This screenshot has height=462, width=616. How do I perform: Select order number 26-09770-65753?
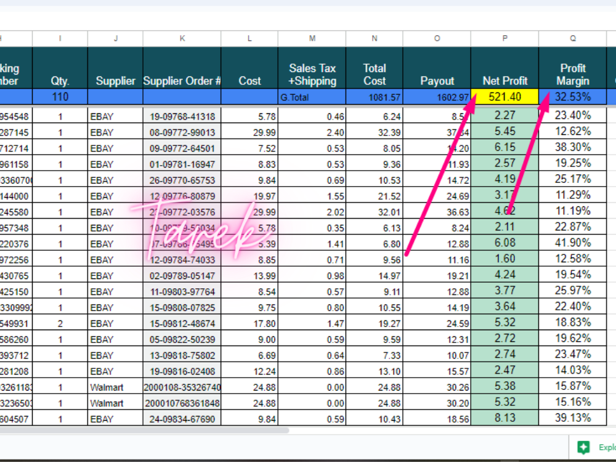(x=182, y=180)
